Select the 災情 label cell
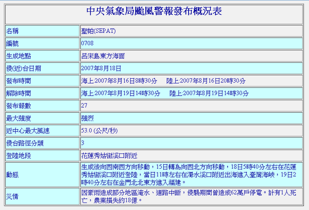 (x=42, y=197)
